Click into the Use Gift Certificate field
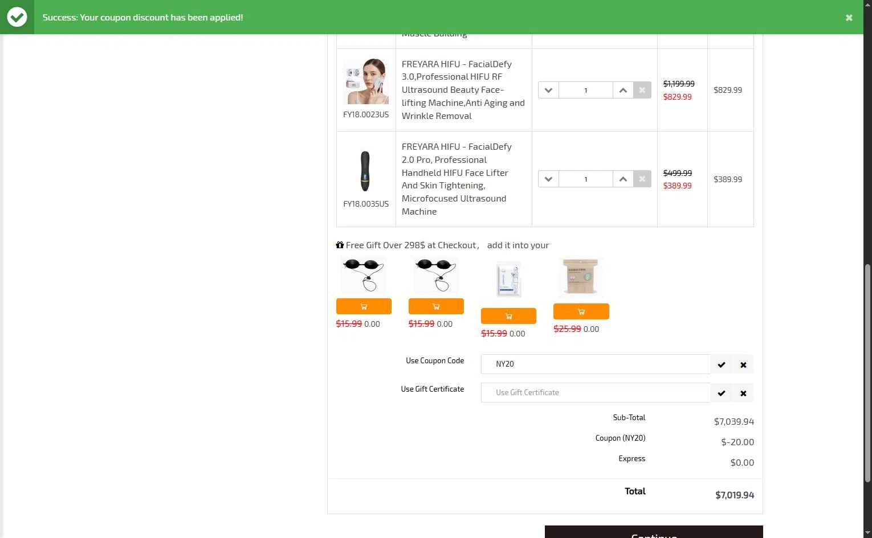This screenshot has width=872, height=538. [x=596, y=393]
